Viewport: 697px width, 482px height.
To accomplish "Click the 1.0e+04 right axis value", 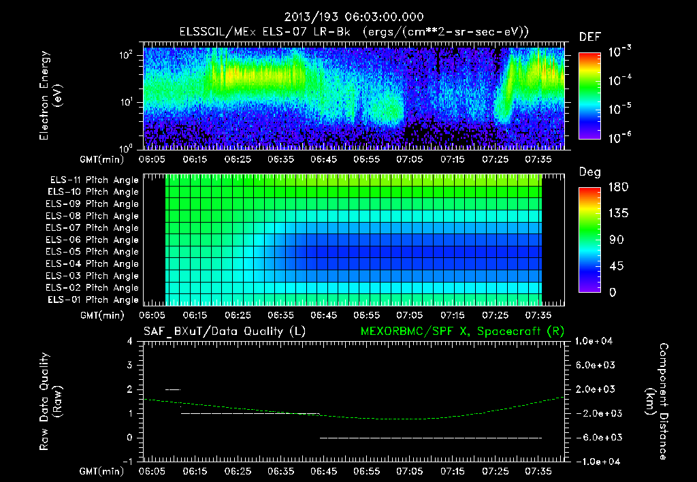I will (x=594, y=341).
